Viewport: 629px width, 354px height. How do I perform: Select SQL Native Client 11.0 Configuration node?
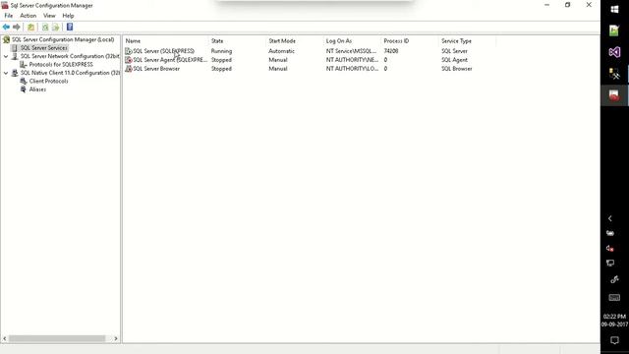pyautogui.click(x=70, y=73)
